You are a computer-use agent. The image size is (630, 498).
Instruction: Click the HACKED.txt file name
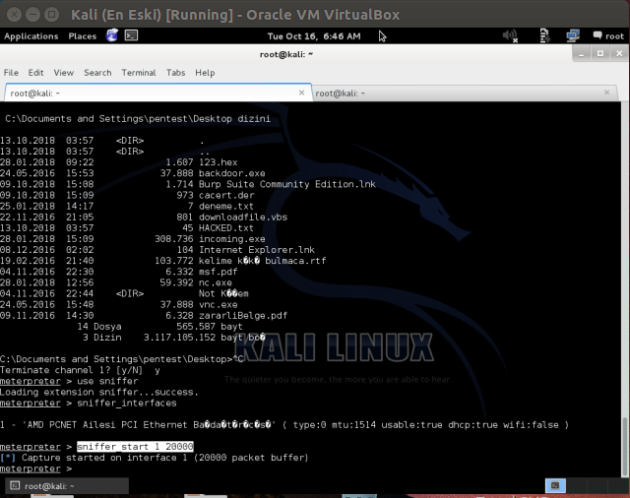tap(226, 227)
